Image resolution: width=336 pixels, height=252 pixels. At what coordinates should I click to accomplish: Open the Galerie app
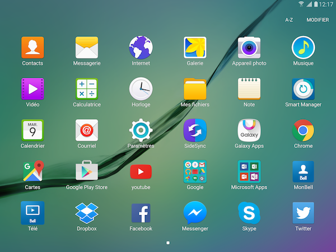pyautogui.click(x=195, y=48)
